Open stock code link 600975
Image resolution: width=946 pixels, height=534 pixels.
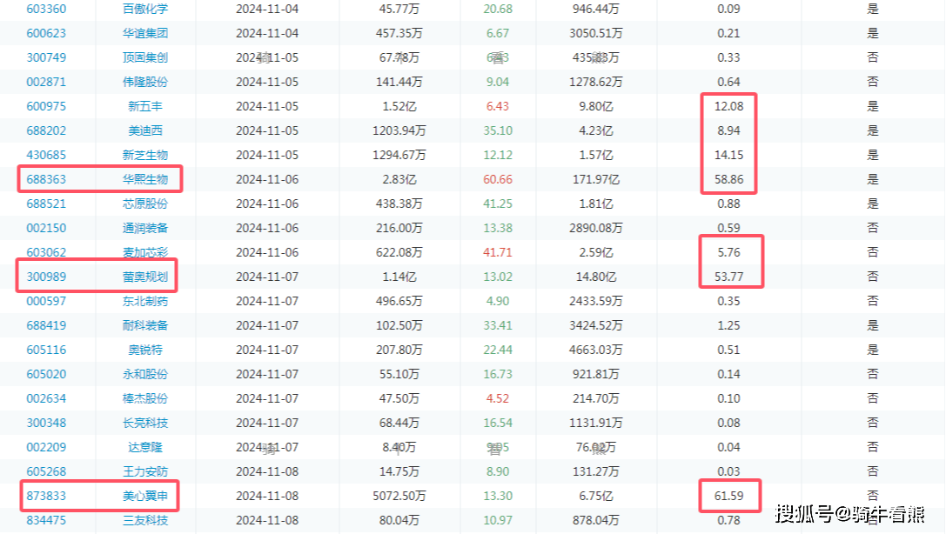[x=46, y=106]
